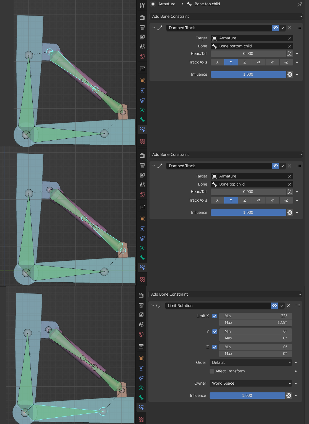The height and width of the screenshot is (424, 309).
Task: Open Bone tab beside the constraint targeting Bone.top.child
Action: coord(142,258)
